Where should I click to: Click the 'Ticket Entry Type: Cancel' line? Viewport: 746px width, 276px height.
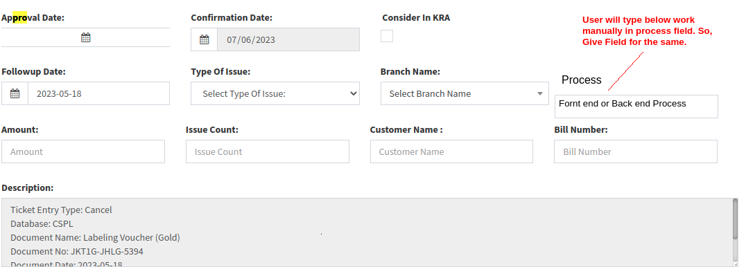(62, 210)
